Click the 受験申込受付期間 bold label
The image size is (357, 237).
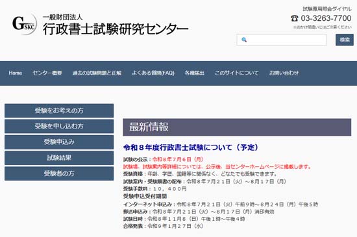145,196
